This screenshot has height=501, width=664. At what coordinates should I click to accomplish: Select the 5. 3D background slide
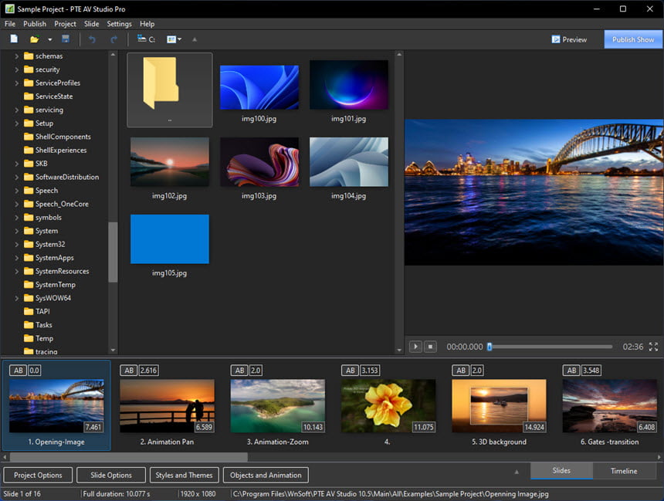[x=499, y=406]
